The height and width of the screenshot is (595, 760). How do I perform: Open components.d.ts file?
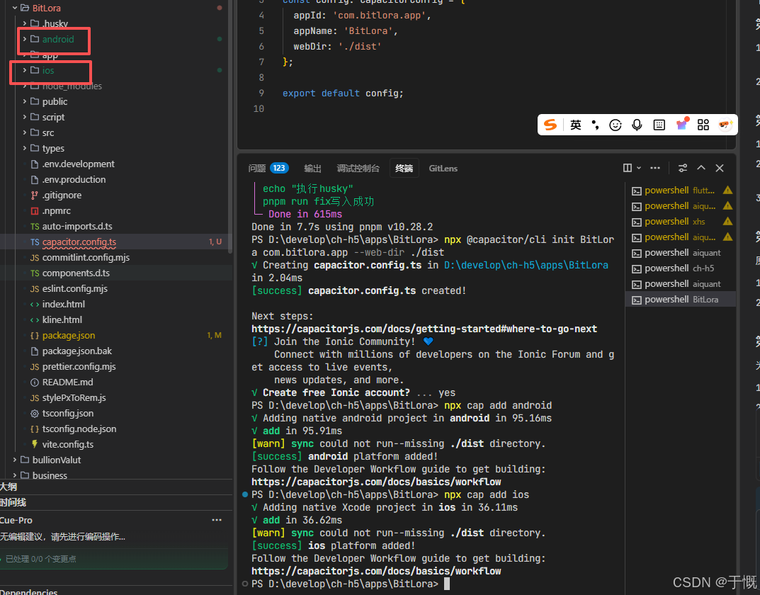pyautogui.click(x=76, y=273)
